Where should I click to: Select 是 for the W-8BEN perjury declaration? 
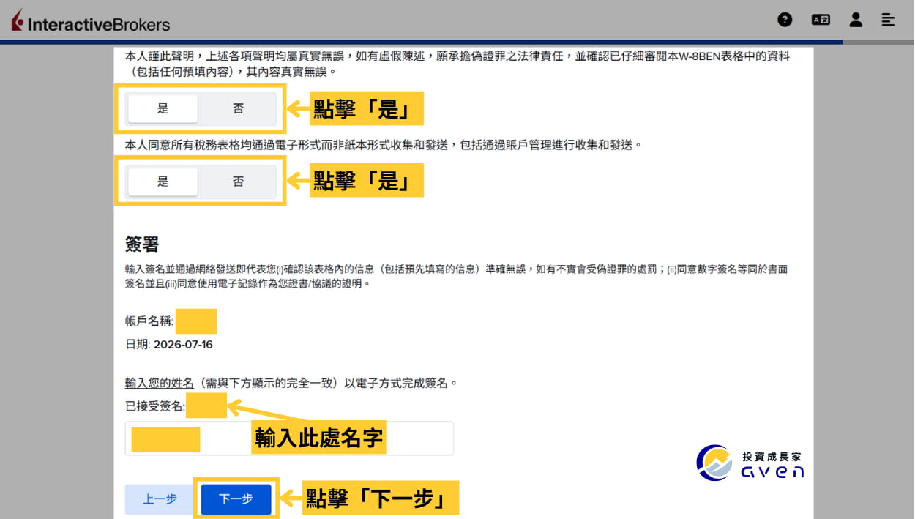(x=163, y=108)
